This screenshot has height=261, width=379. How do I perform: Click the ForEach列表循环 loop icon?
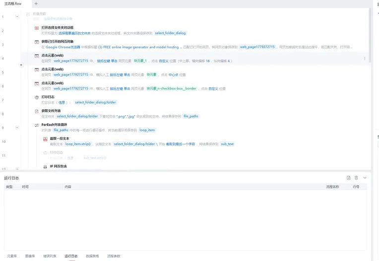37,125
